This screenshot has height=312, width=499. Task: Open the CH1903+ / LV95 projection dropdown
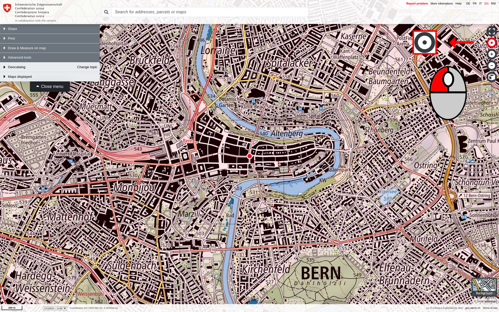tap(54, 308)
